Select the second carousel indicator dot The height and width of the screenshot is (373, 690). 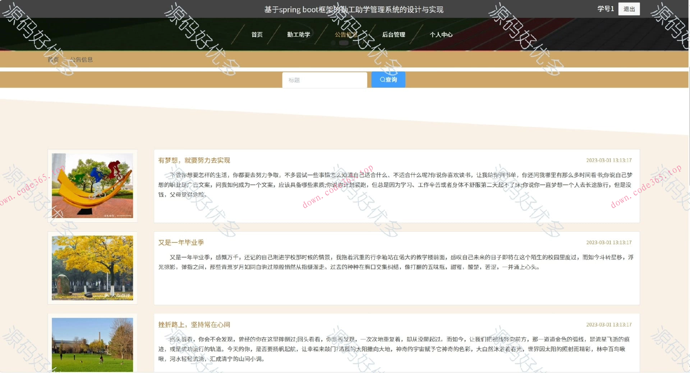[344, 42]
